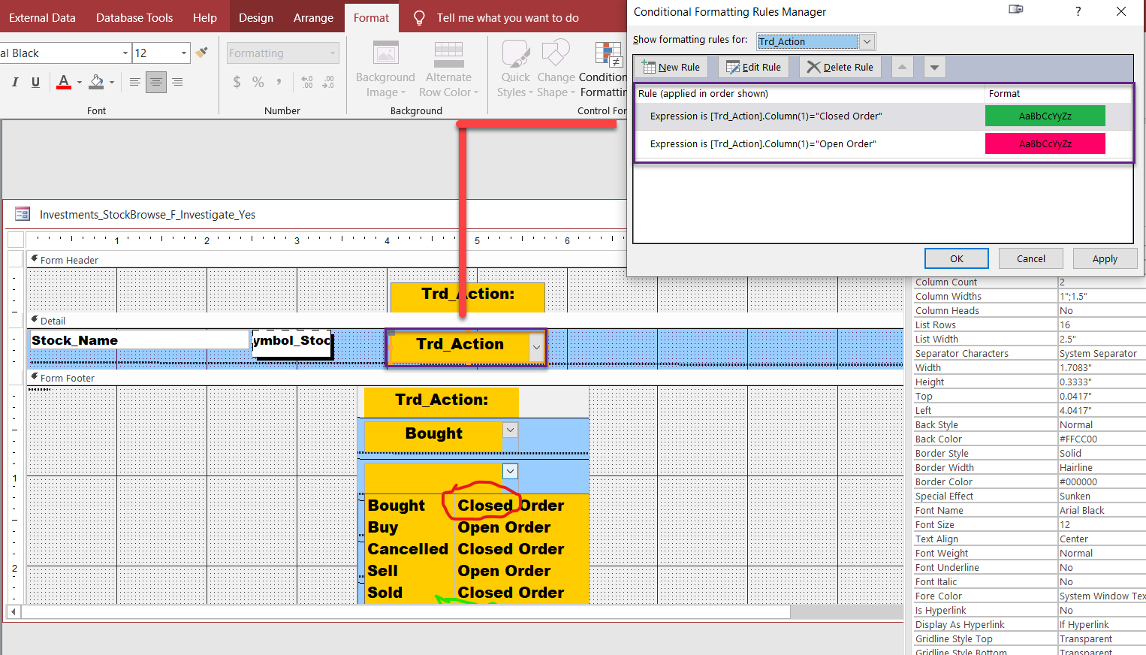
Task: Select the Stock_Name text box in Detail
Action: coord(139,340)
